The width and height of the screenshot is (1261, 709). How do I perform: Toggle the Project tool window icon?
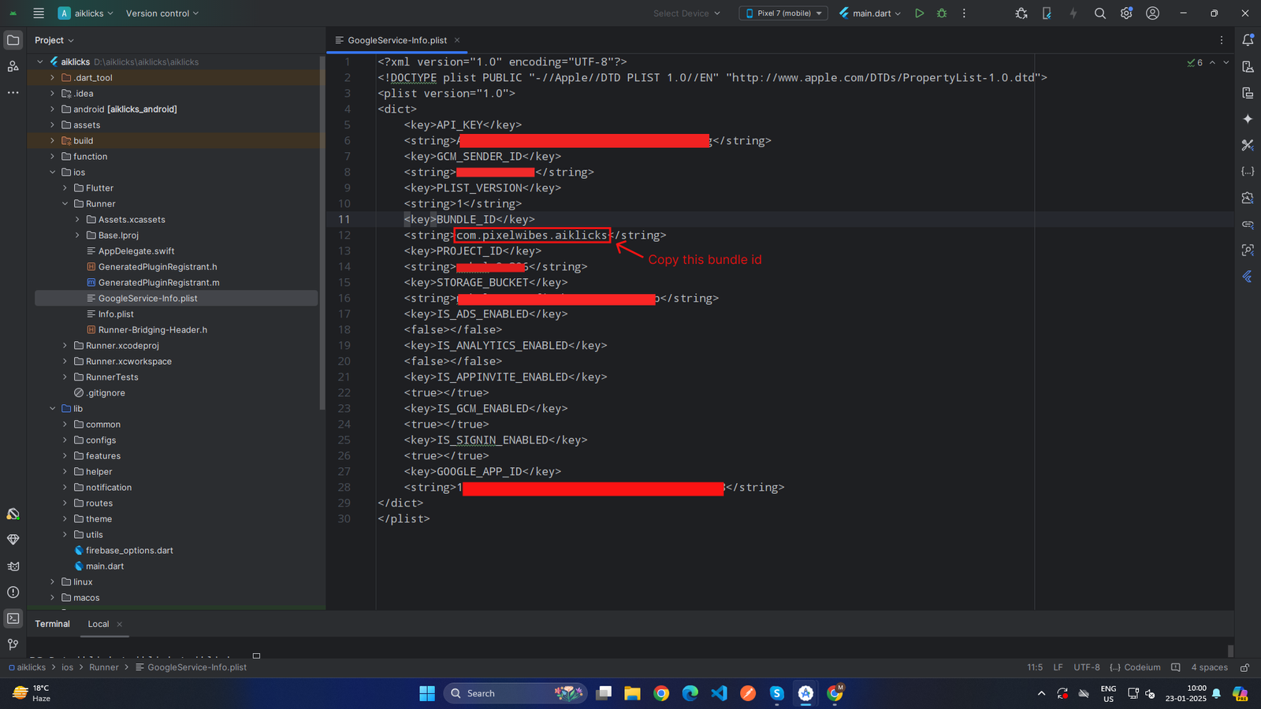tap(13, 40)
